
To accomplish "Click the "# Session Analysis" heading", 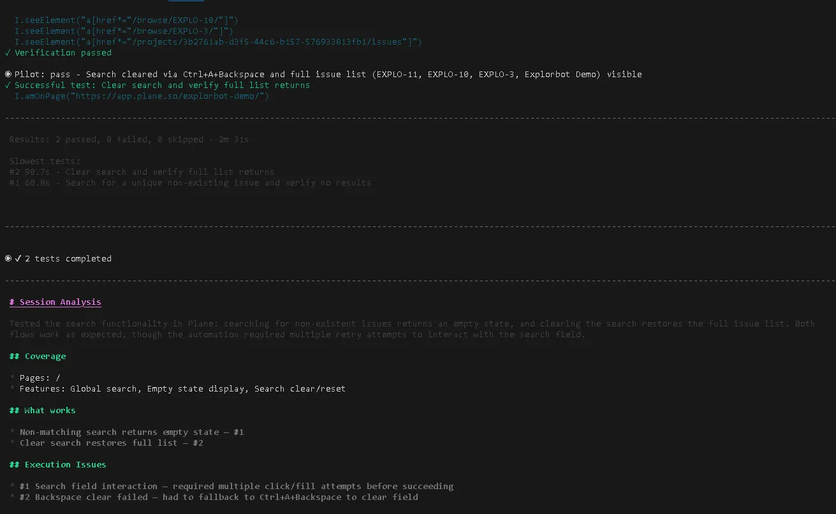I will click(55, 302).
